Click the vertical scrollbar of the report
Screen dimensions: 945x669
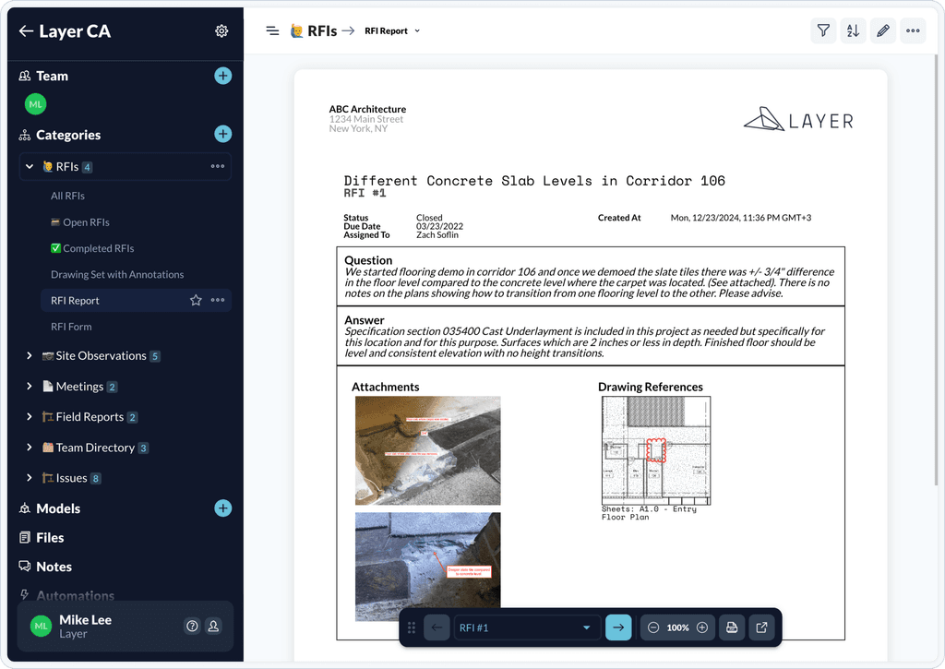click(938, 269)
